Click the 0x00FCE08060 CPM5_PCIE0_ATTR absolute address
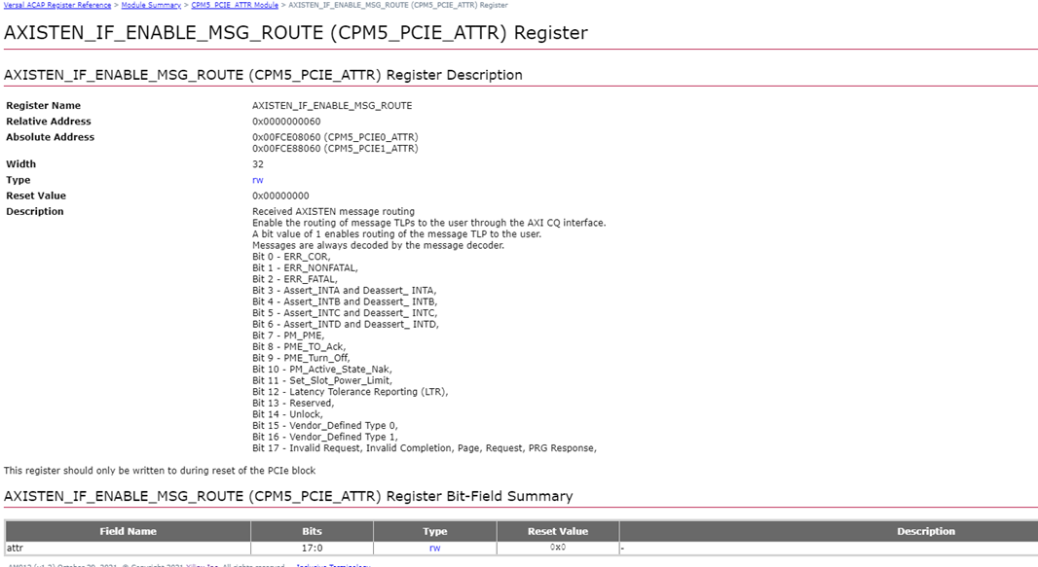Viewport: 1038px width, 567px height. (334, 137)
